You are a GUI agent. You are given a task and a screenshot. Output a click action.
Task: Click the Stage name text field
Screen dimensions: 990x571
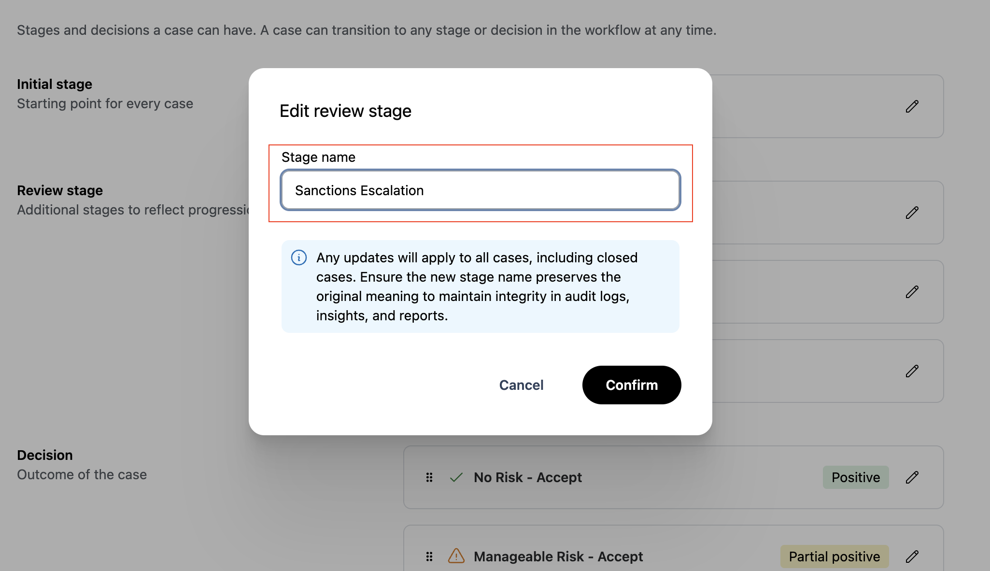pos(480,190)
